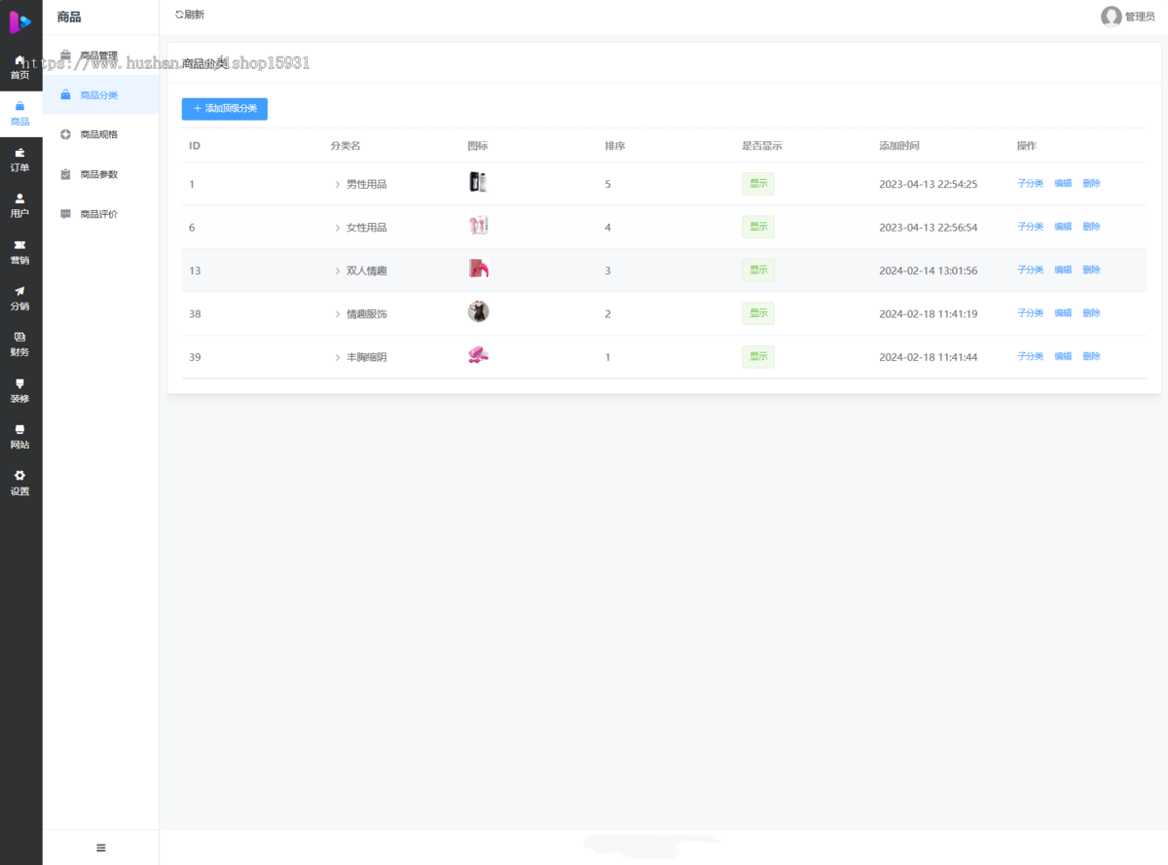Screen dimensions: 1168x865
Task: Select 商品分类 in the submenu
Action: point(101,95)
